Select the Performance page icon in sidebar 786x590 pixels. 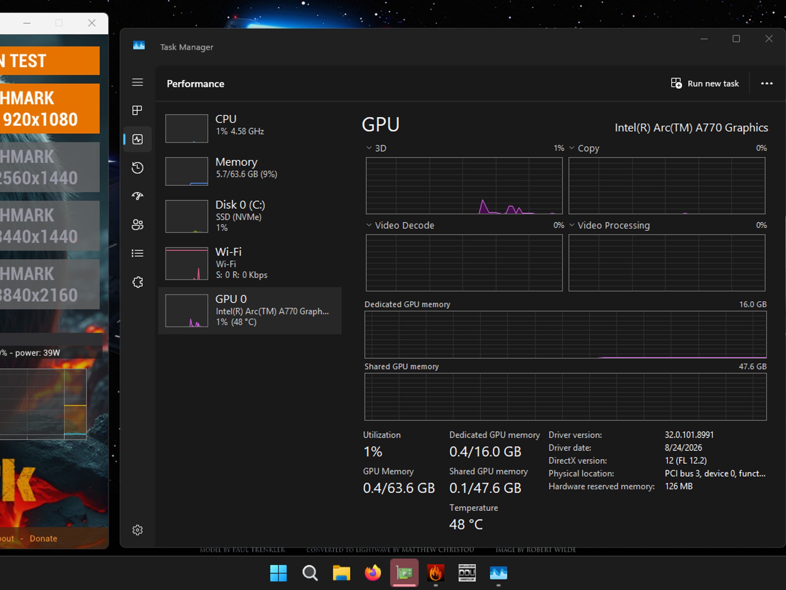click(137, 139)
